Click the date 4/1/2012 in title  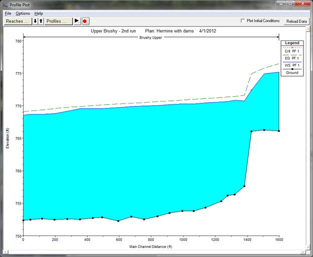click(x=208, y=31)
